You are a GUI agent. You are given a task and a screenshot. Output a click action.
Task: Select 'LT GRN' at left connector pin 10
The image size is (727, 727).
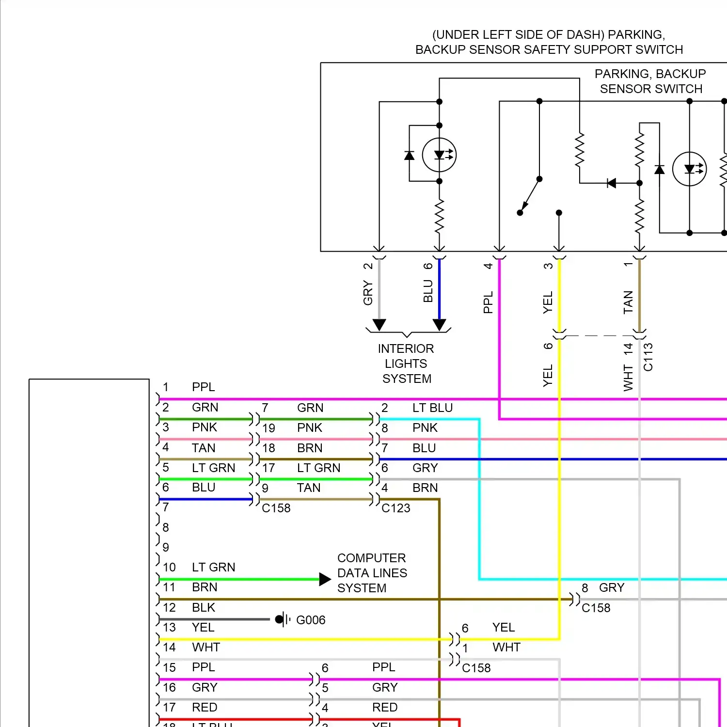click(x=214, y=567)
